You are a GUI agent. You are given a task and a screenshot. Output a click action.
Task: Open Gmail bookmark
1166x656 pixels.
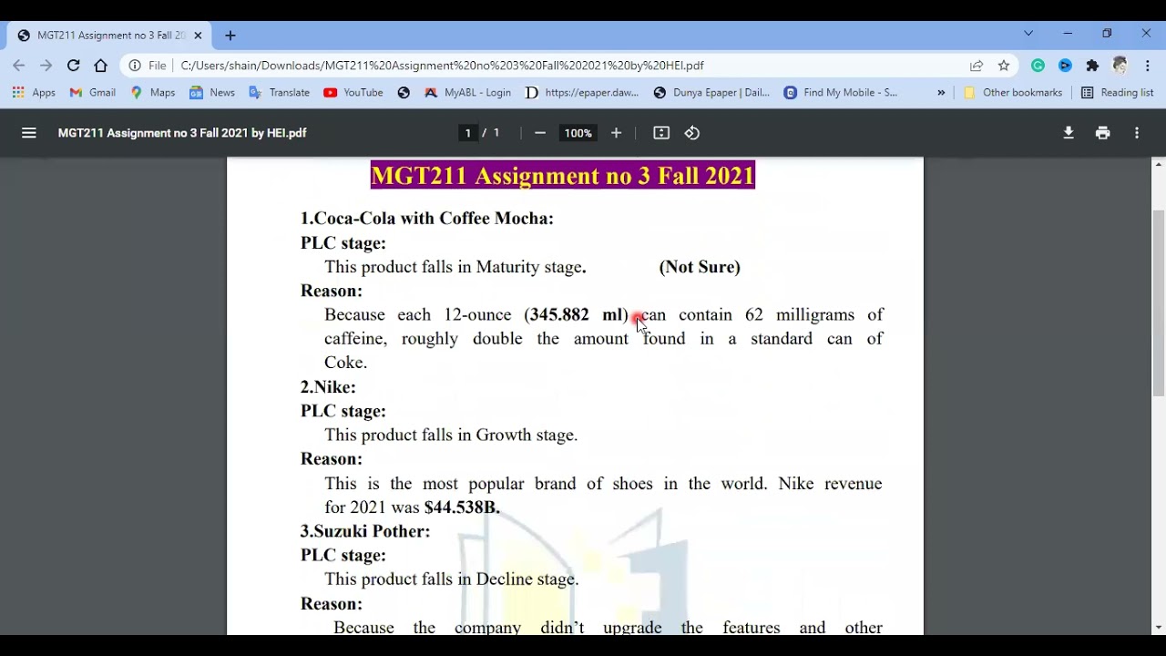[x=93, y=93]
